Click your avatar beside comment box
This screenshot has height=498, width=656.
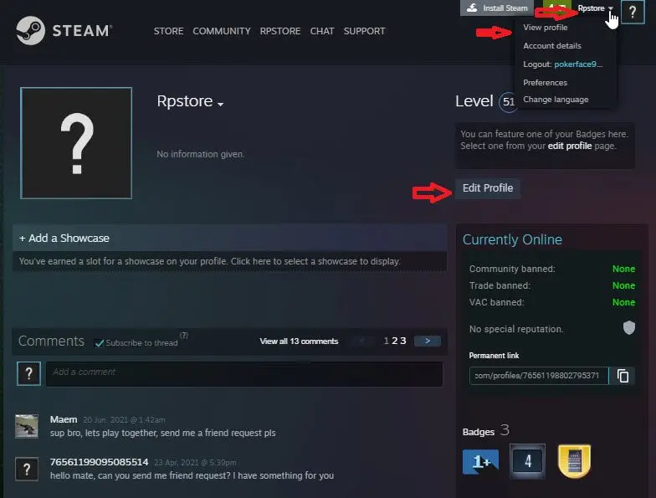click(x=28, y=373)
